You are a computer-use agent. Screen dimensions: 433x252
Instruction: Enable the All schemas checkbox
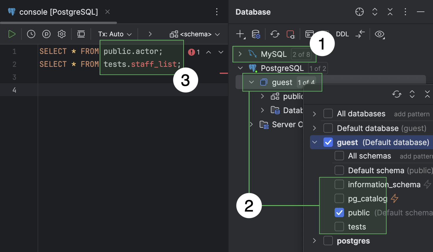pyautogui.click(x=339, y=156)
